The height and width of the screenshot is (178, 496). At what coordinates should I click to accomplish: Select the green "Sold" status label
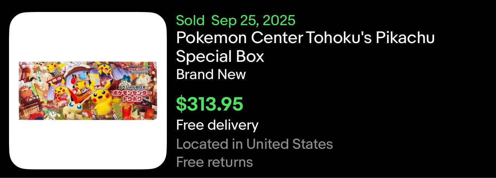pyautogui.click(x=190, y=20)
